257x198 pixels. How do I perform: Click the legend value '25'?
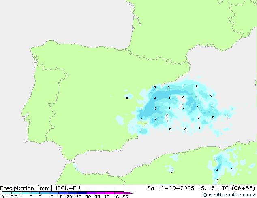pyautogui.click(x=79, y=196)
